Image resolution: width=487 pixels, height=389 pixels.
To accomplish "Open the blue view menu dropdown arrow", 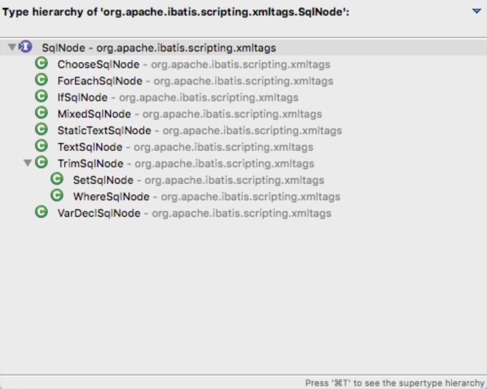I will [476, 11].
